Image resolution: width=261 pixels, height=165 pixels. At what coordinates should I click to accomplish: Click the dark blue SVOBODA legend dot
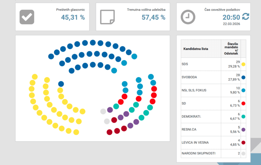pyautogui.click(x=243, y=77)
